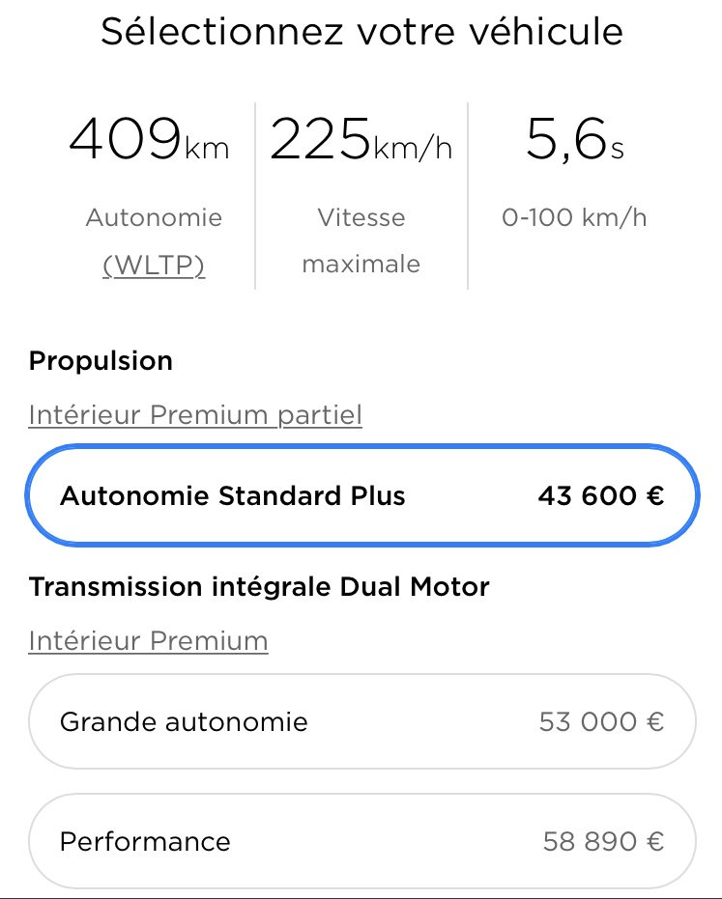Viewport: 722px width, 899px height.
Task: Click the Sélectionnez votre véhicule title
Action: pos(361,32)
